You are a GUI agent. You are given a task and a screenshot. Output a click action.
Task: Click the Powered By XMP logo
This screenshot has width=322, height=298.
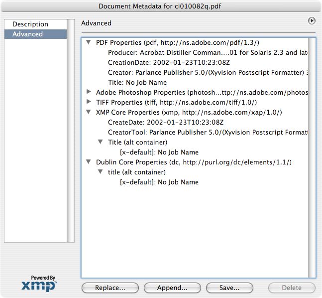coord(39,284)
